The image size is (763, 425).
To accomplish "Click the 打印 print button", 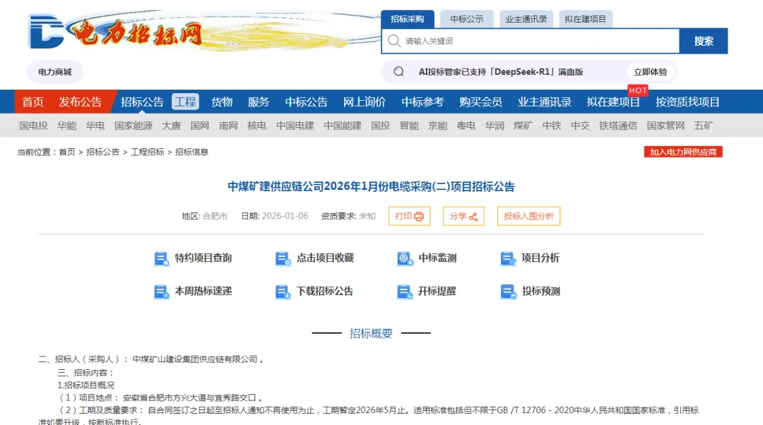I will point(409,217).
